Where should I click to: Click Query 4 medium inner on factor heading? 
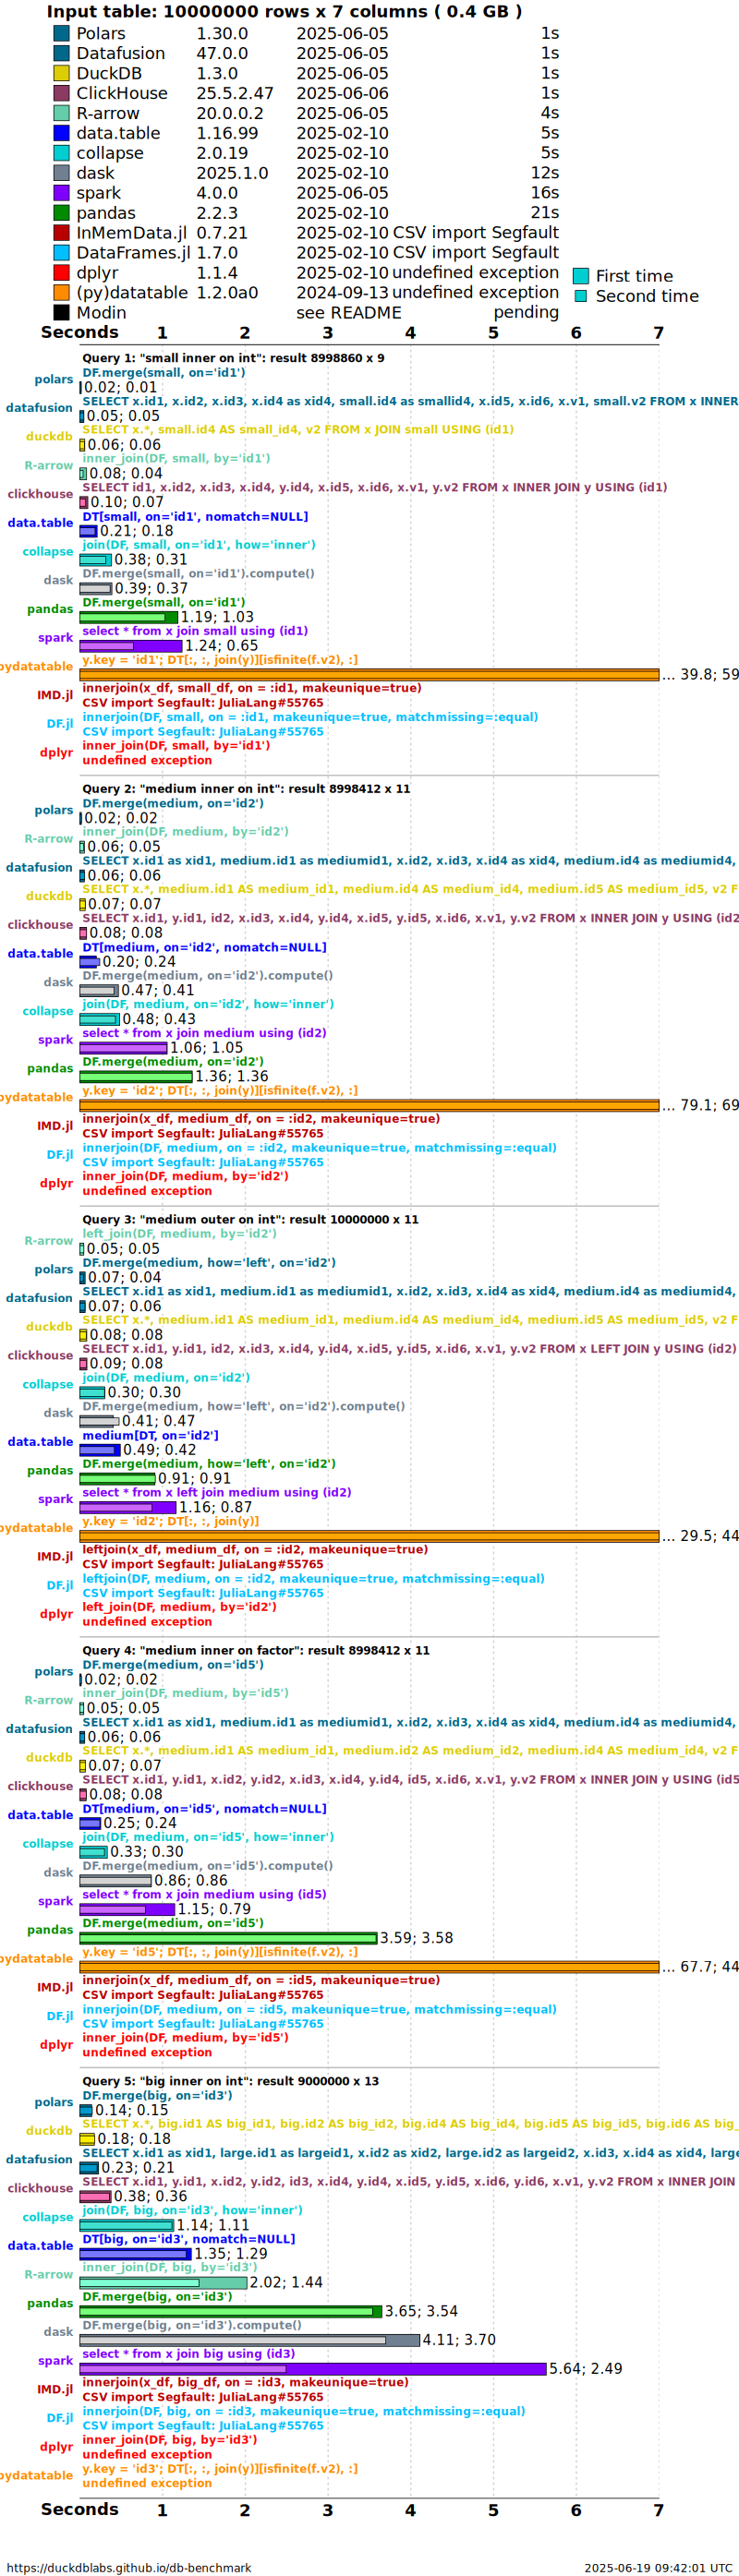pos(256,1651)
